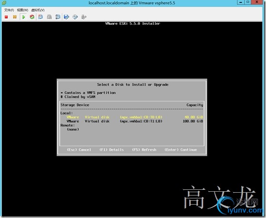Click the green Power On play icon
The height and width of the screenshot is (218, 266).
(23, 17)
